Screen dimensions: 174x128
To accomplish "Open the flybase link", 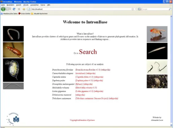I will pos(79,84).
